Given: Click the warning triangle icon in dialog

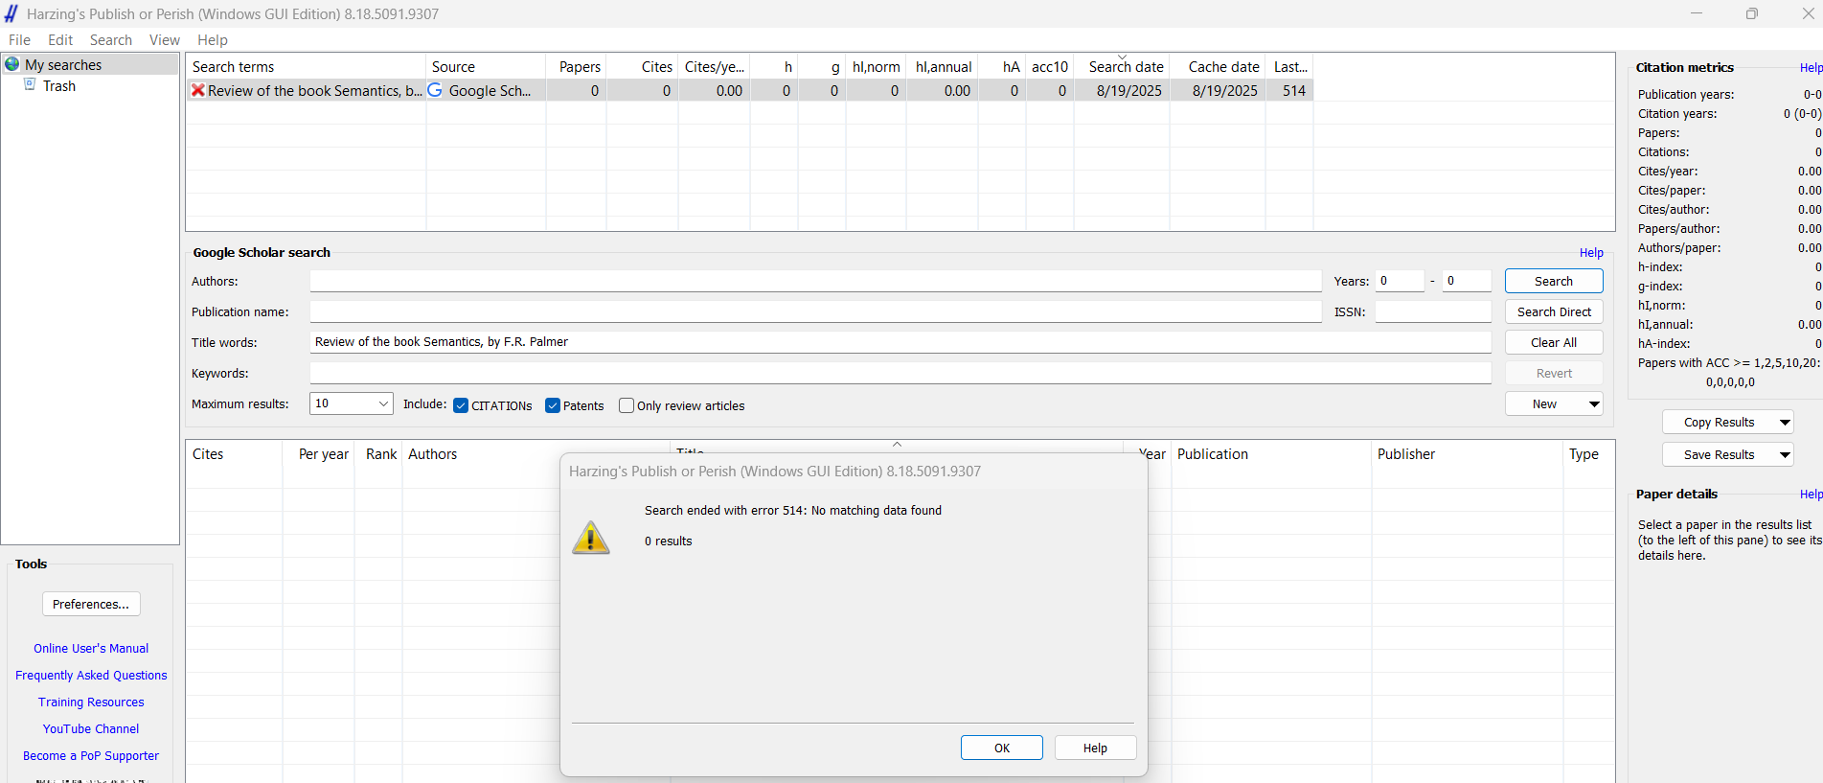Looking at the screenshot, I should [x=591, y=538].
